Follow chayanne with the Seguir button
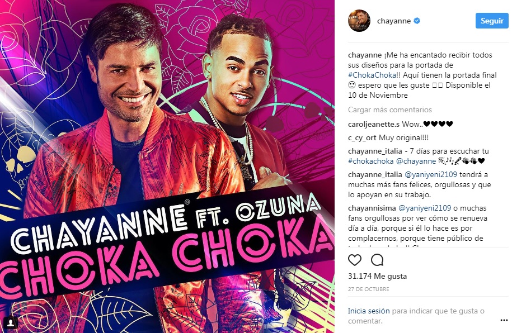Viewport: 512px width, 333px height. 492,21
